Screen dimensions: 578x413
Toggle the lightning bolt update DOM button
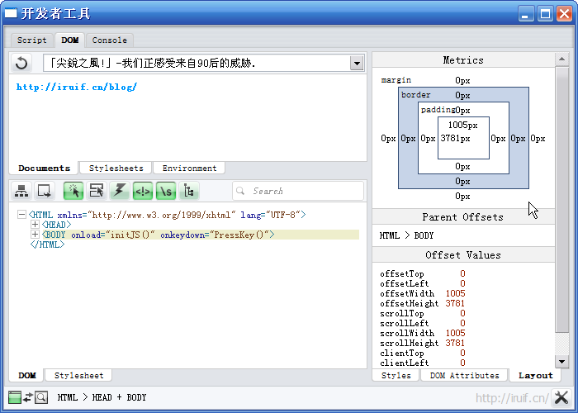[x=120, y=191]
